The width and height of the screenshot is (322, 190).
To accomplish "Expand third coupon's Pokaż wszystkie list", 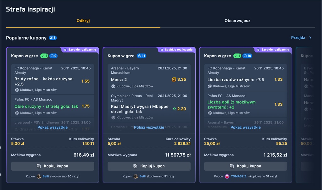I will (x=245, y=127).
